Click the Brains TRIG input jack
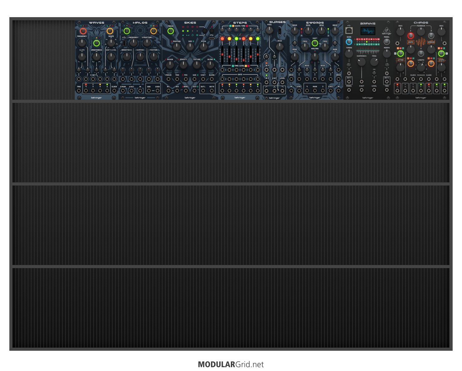The width and height of the screenshot is (462, 371). pyautogui.click(x=387, y=90)
